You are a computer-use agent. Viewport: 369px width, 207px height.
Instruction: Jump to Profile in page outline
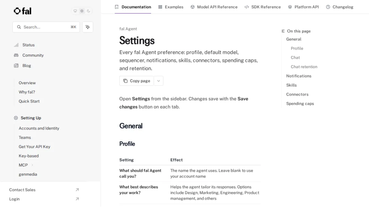click(x=297, y=48)
